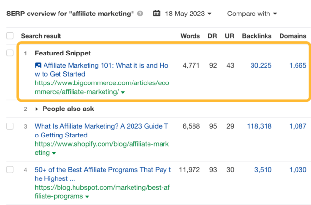311x205 pixels.
Task: Open bigcommerce URL dropdown arrow
Action: pos(123,92)
